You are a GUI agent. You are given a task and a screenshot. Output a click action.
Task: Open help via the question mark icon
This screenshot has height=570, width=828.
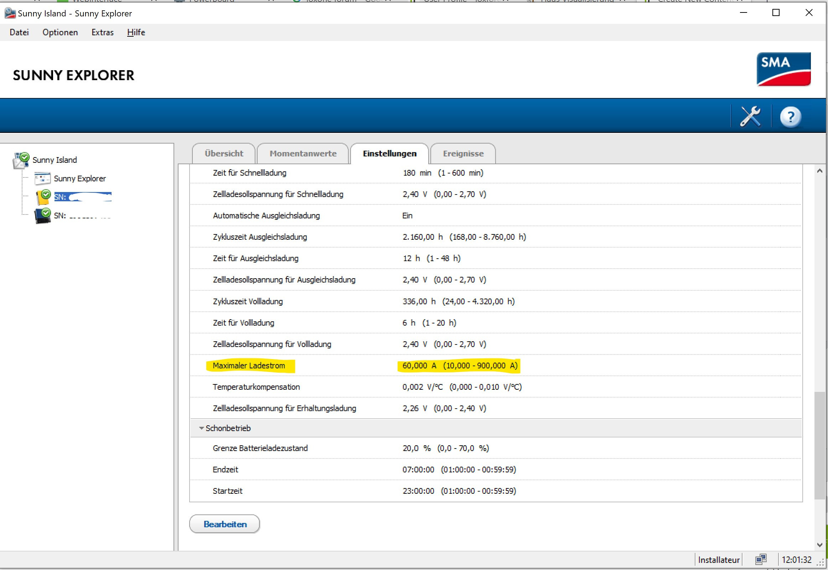(790, 116)
